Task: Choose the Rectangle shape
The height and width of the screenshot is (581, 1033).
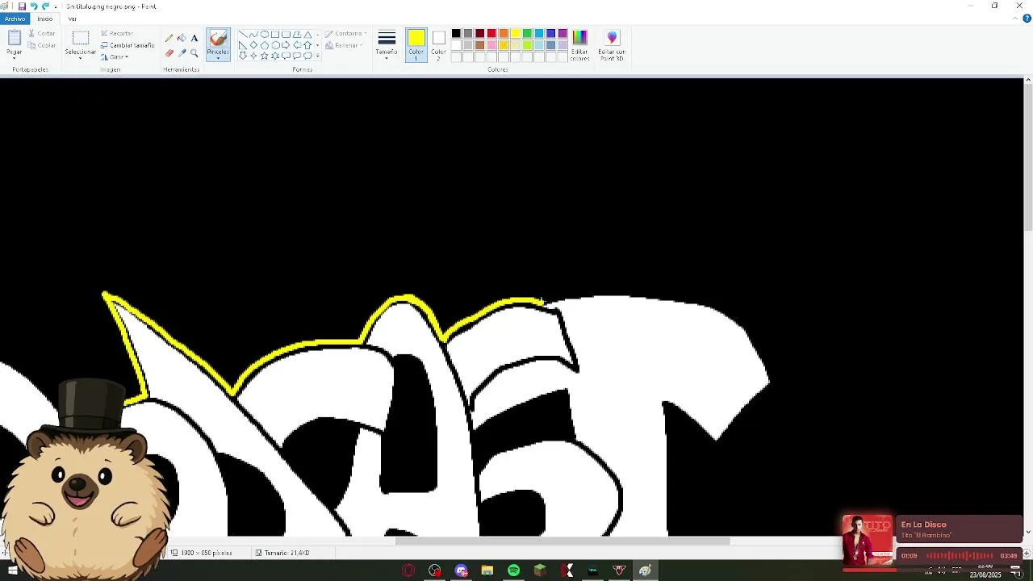Action: (275, 35)
